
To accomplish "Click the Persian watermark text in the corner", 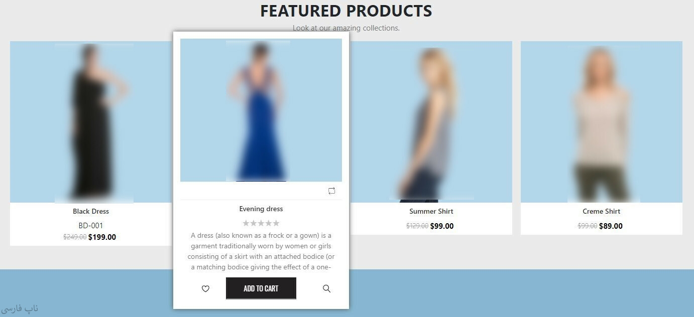I will (x=20, y=308).
